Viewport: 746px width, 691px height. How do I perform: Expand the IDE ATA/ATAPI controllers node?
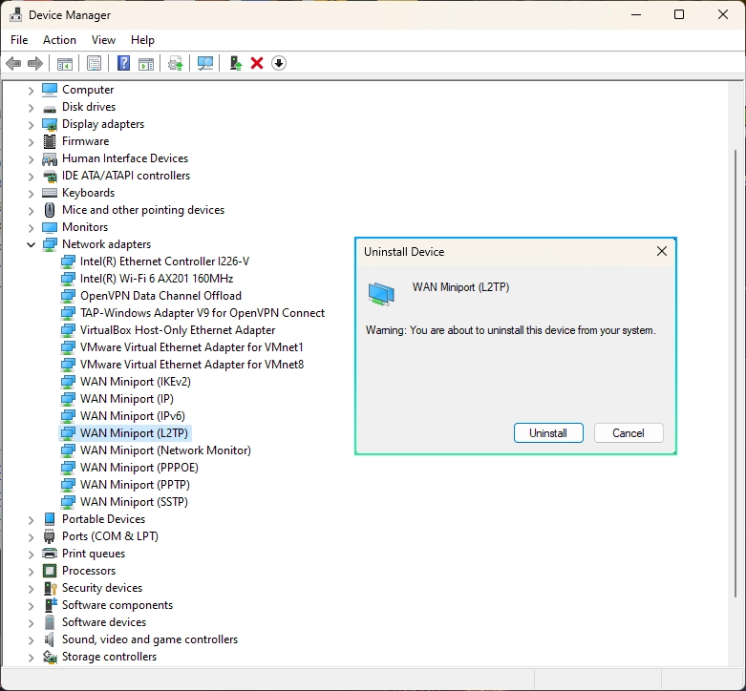click(x=31, y=177)
